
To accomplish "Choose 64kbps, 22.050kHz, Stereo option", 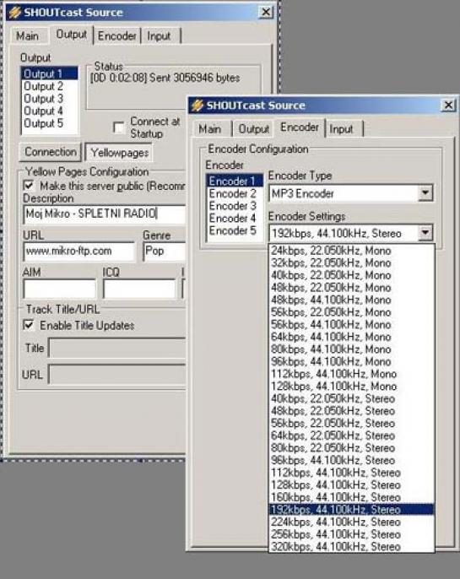I will 351,436.
